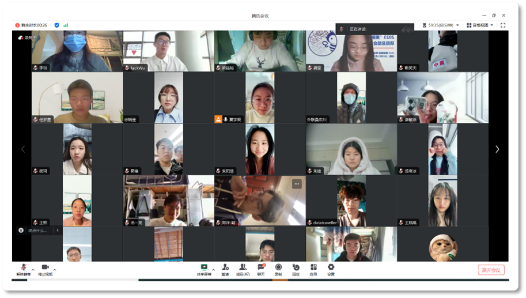Screen dimensions: 526x298
Task: Open the 宫格视图 layout dropdown
Action: click(x=480, y=25)
